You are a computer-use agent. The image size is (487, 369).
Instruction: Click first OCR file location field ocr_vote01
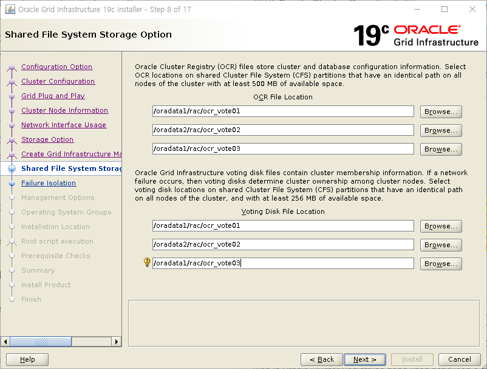(283, 111)
